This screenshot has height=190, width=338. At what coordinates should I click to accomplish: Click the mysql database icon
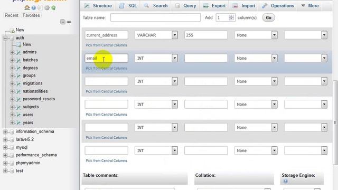(12, 148)
